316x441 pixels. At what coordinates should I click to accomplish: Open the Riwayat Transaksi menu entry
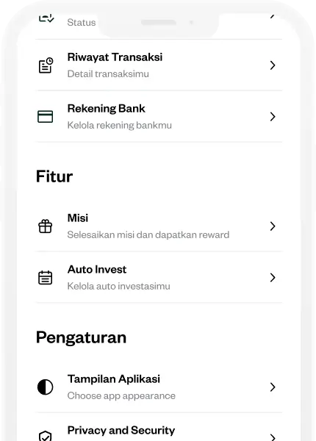159,65
